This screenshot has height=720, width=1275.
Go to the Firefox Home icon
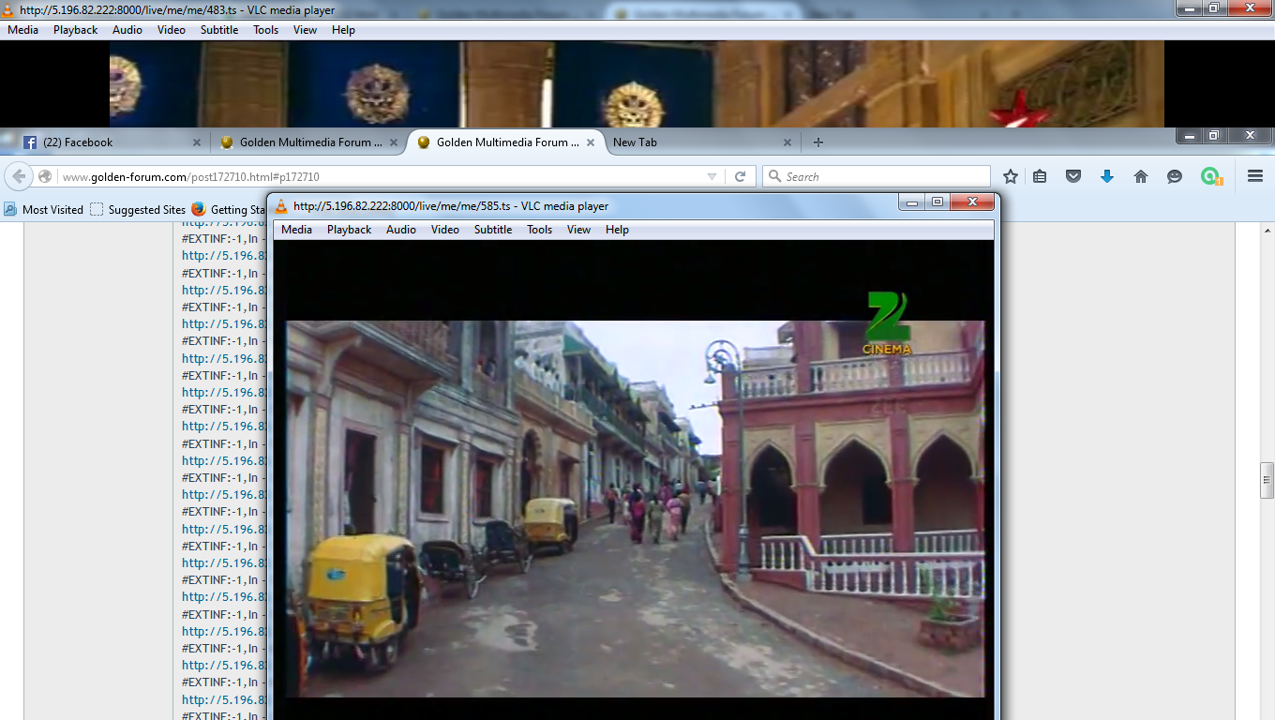pos(1141,176)
